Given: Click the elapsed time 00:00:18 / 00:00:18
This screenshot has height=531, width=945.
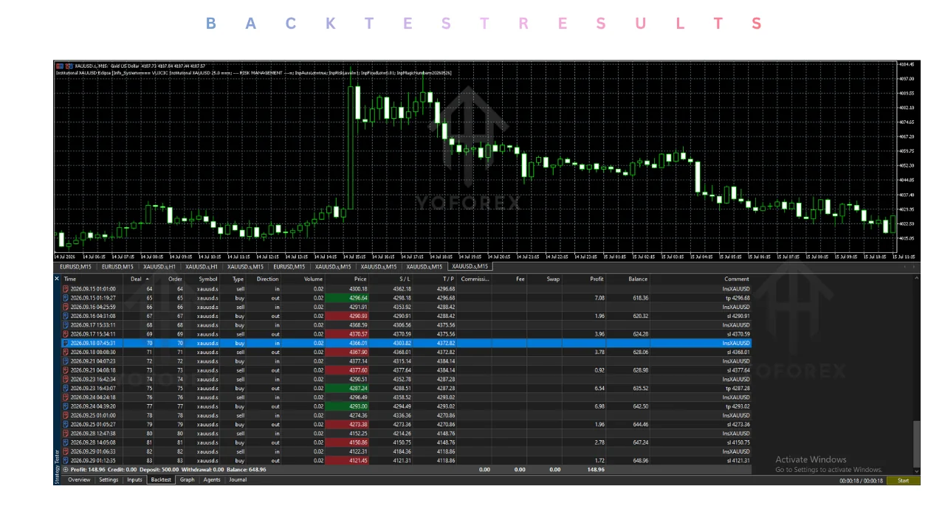Looking at the screenshot, I should 861,481.
